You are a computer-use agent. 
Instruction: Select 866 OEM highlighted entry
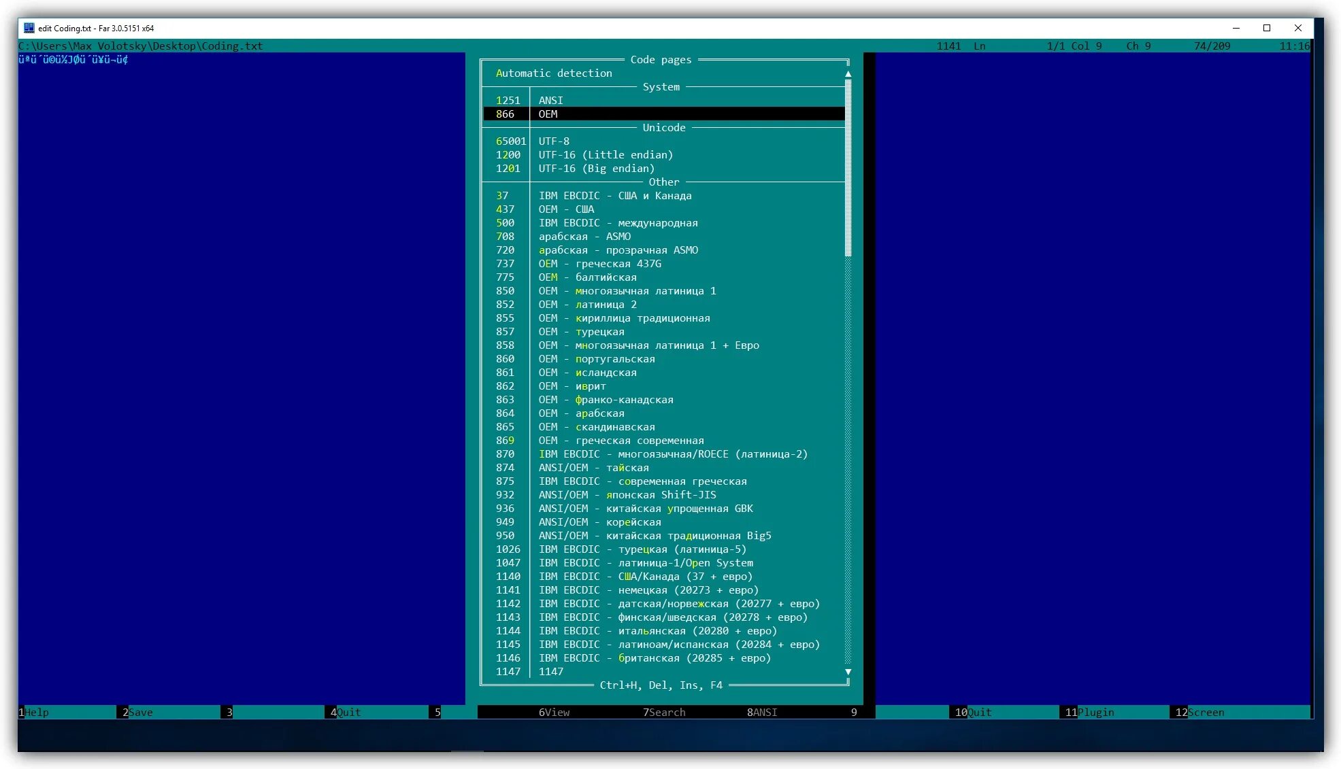coord(548,114)
